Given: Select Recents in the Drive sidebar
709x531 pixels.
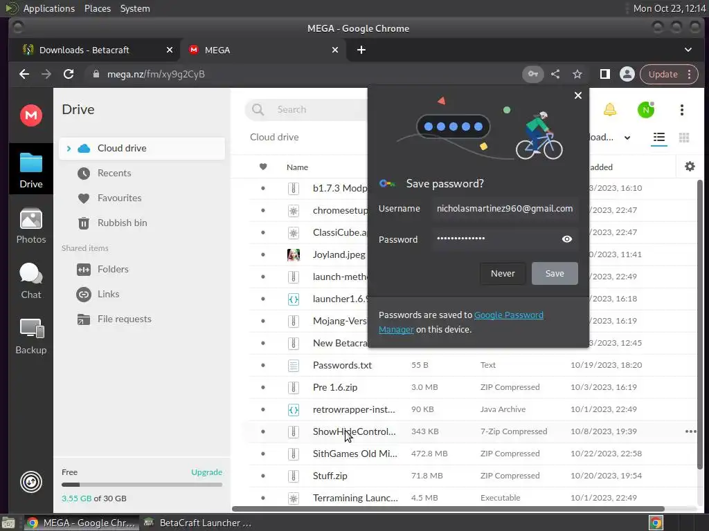Looking at the screenshot, I should [x=141, y=173].
